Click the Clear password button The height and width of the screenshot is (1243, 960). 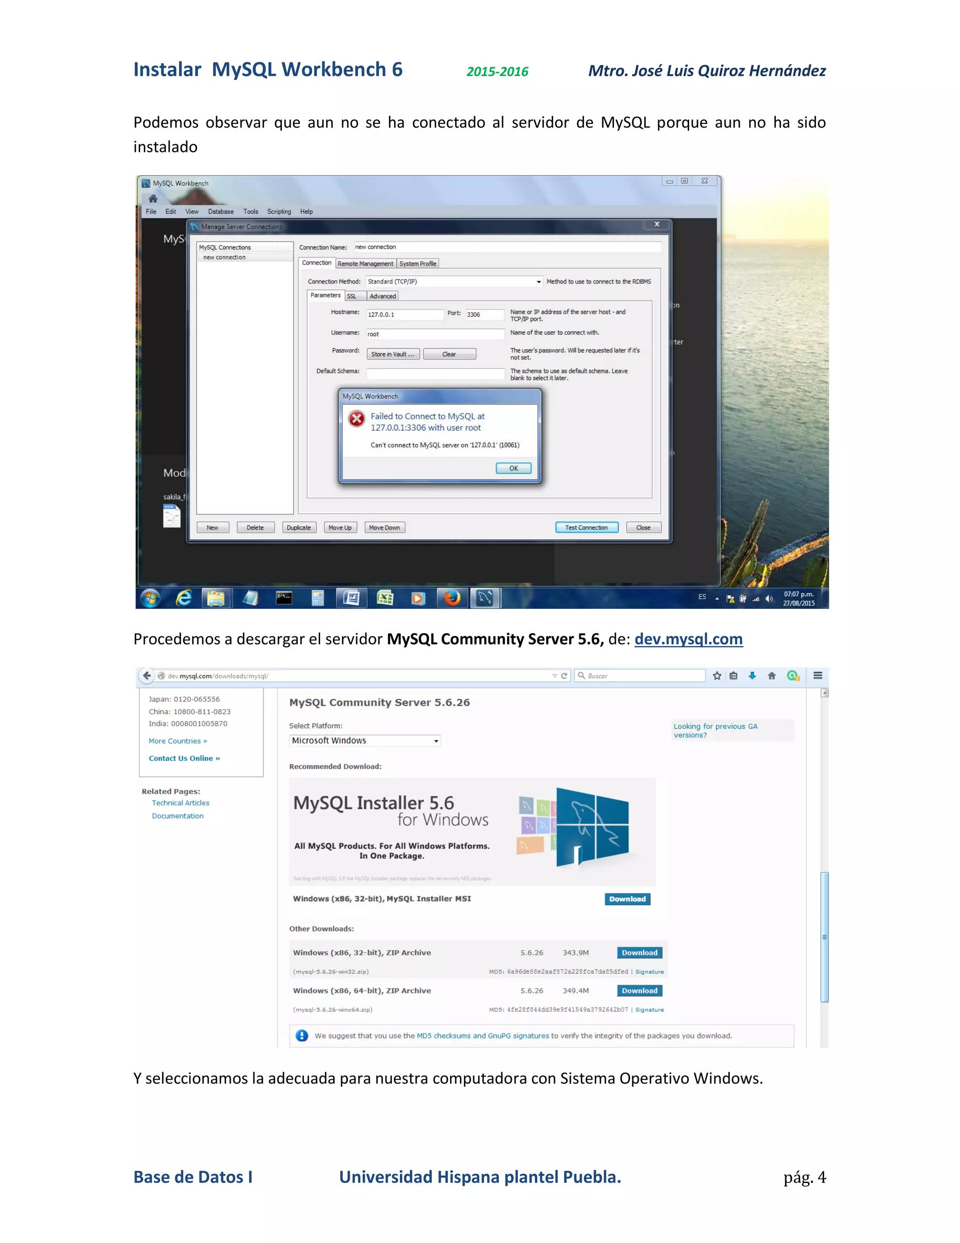tap(449, 354)
